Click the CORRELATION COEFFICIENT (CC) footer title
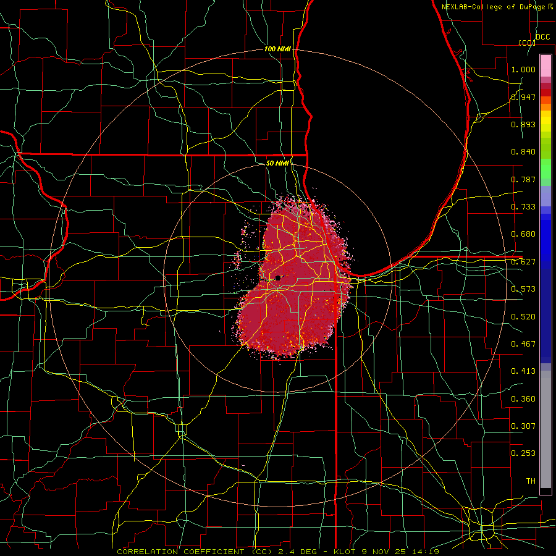556x556 pixels. coord(195,552)
